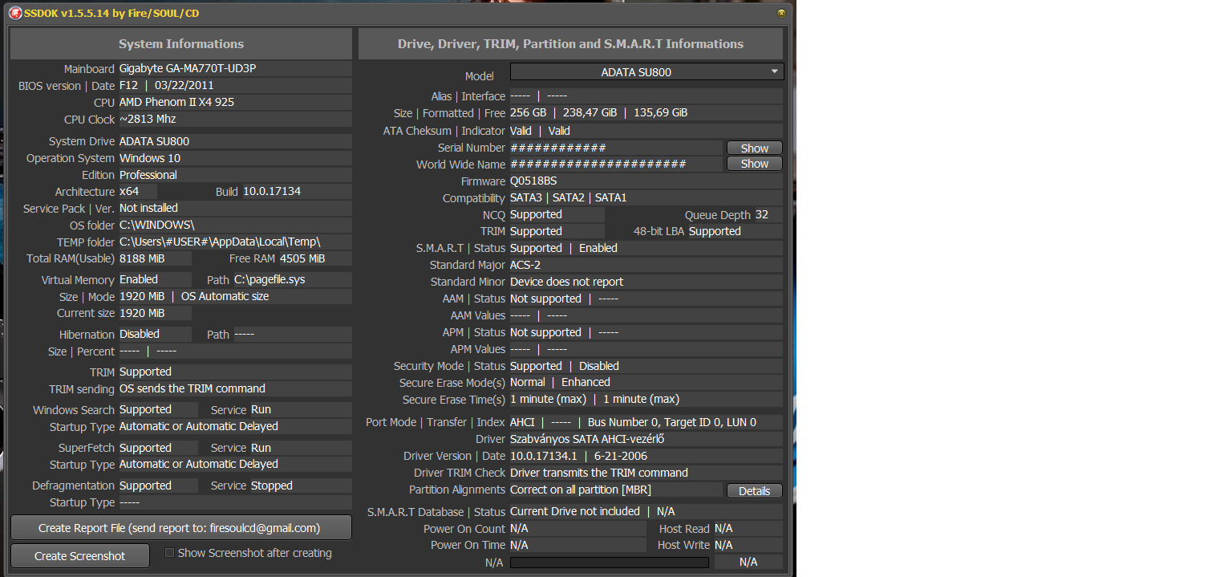Click Driver Version value 10.0.17134.1
The width and height of the screenshot is (1232, 577).
pyautogui.click(x=646, y=457)
